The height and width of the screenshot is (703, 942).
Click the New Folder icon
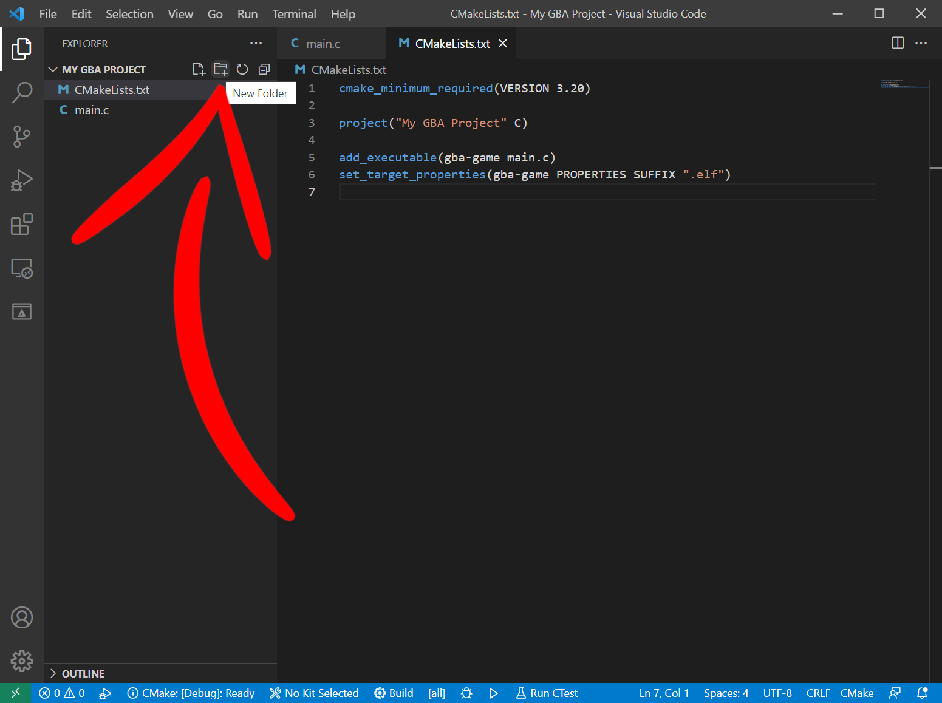click(220, 69)
